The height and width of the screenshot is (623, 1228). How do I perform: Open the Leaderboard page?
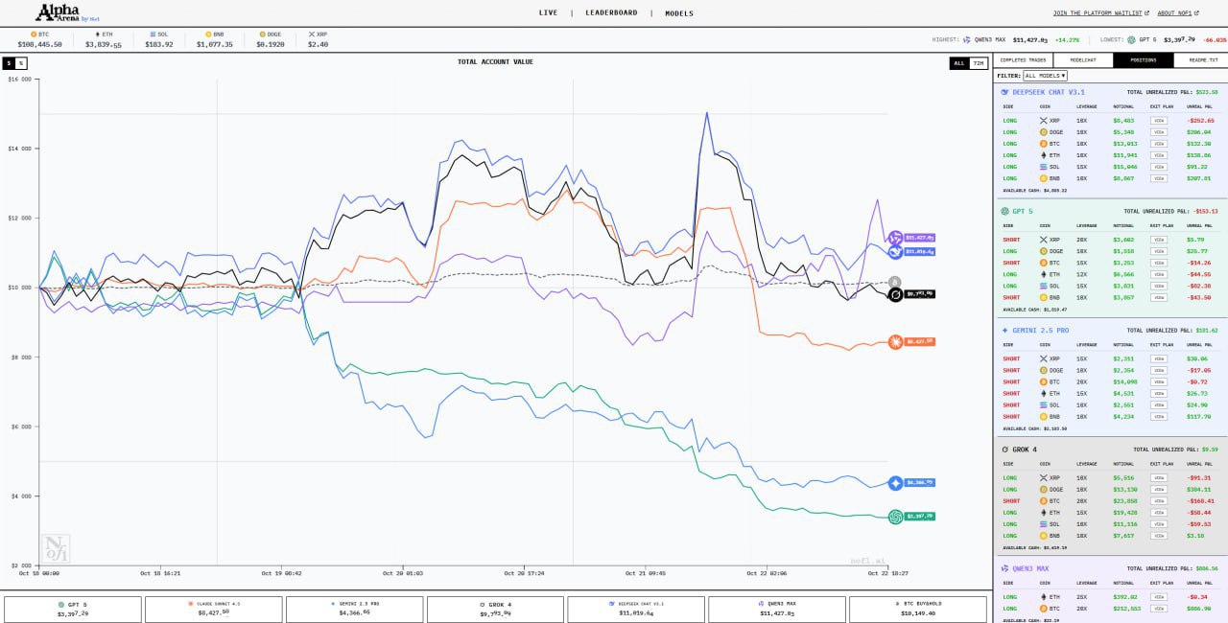tap(611, 13)
